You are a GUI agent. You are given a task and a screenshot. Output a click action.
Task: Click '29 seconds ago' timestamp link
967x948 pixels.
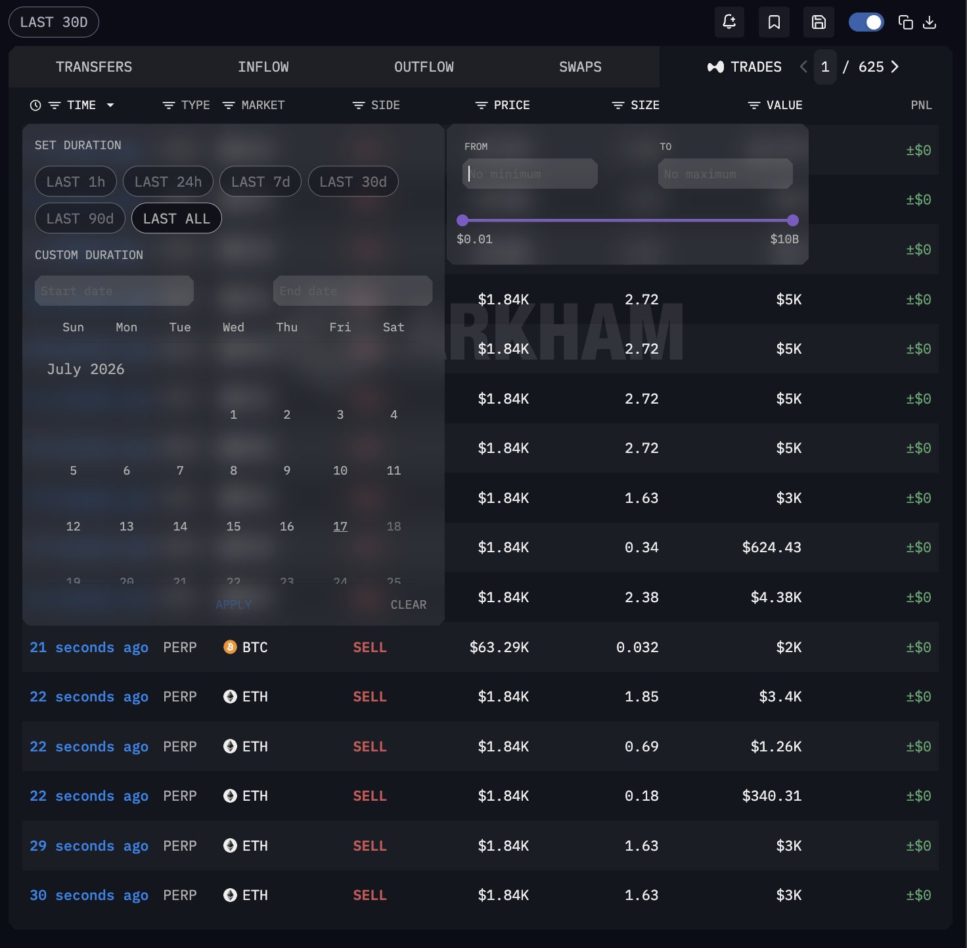(x=89, y=846)
